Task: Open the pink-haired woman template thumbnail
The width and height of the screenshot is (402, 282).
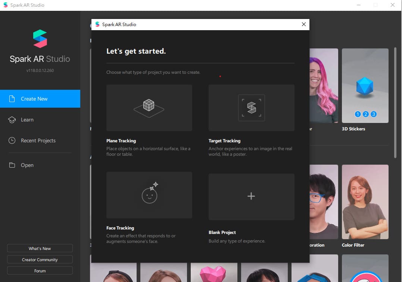Action: [x=324, y=86]
